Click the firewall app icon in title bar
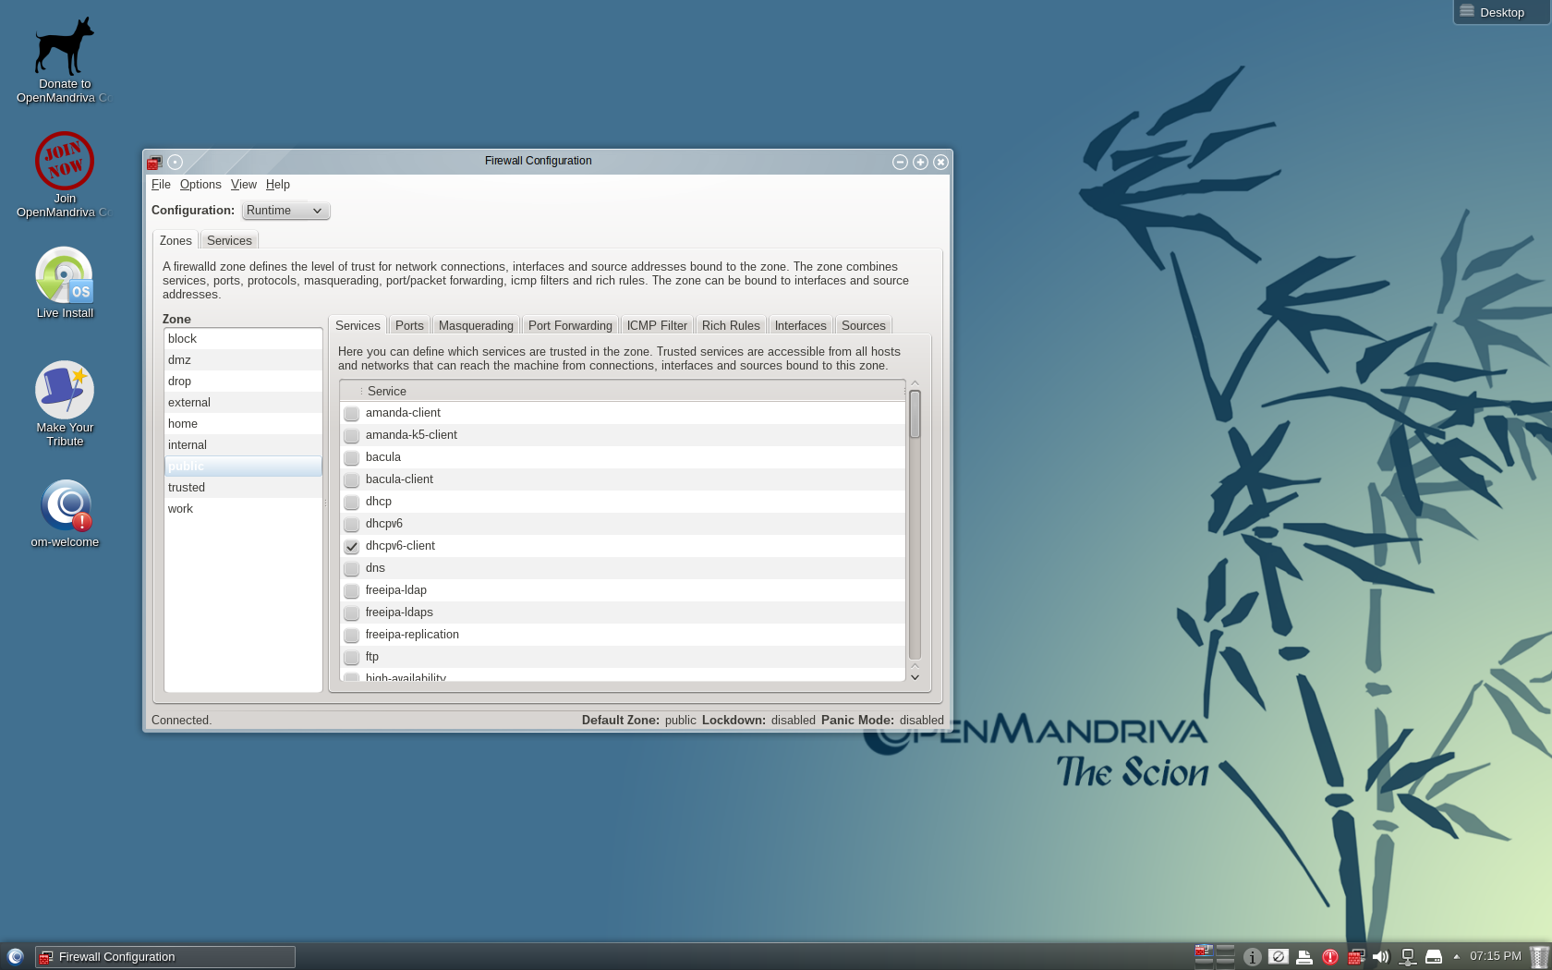The image size is (1552, 970). click(x=154, y=162)
